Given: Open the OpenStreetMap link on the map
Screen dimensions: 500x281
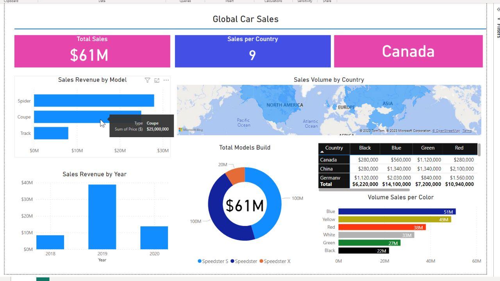Looking at the screenshot, I should coord(446,131).
